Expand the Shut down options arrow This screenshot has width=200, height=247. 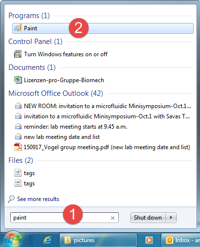click(171, 218)
